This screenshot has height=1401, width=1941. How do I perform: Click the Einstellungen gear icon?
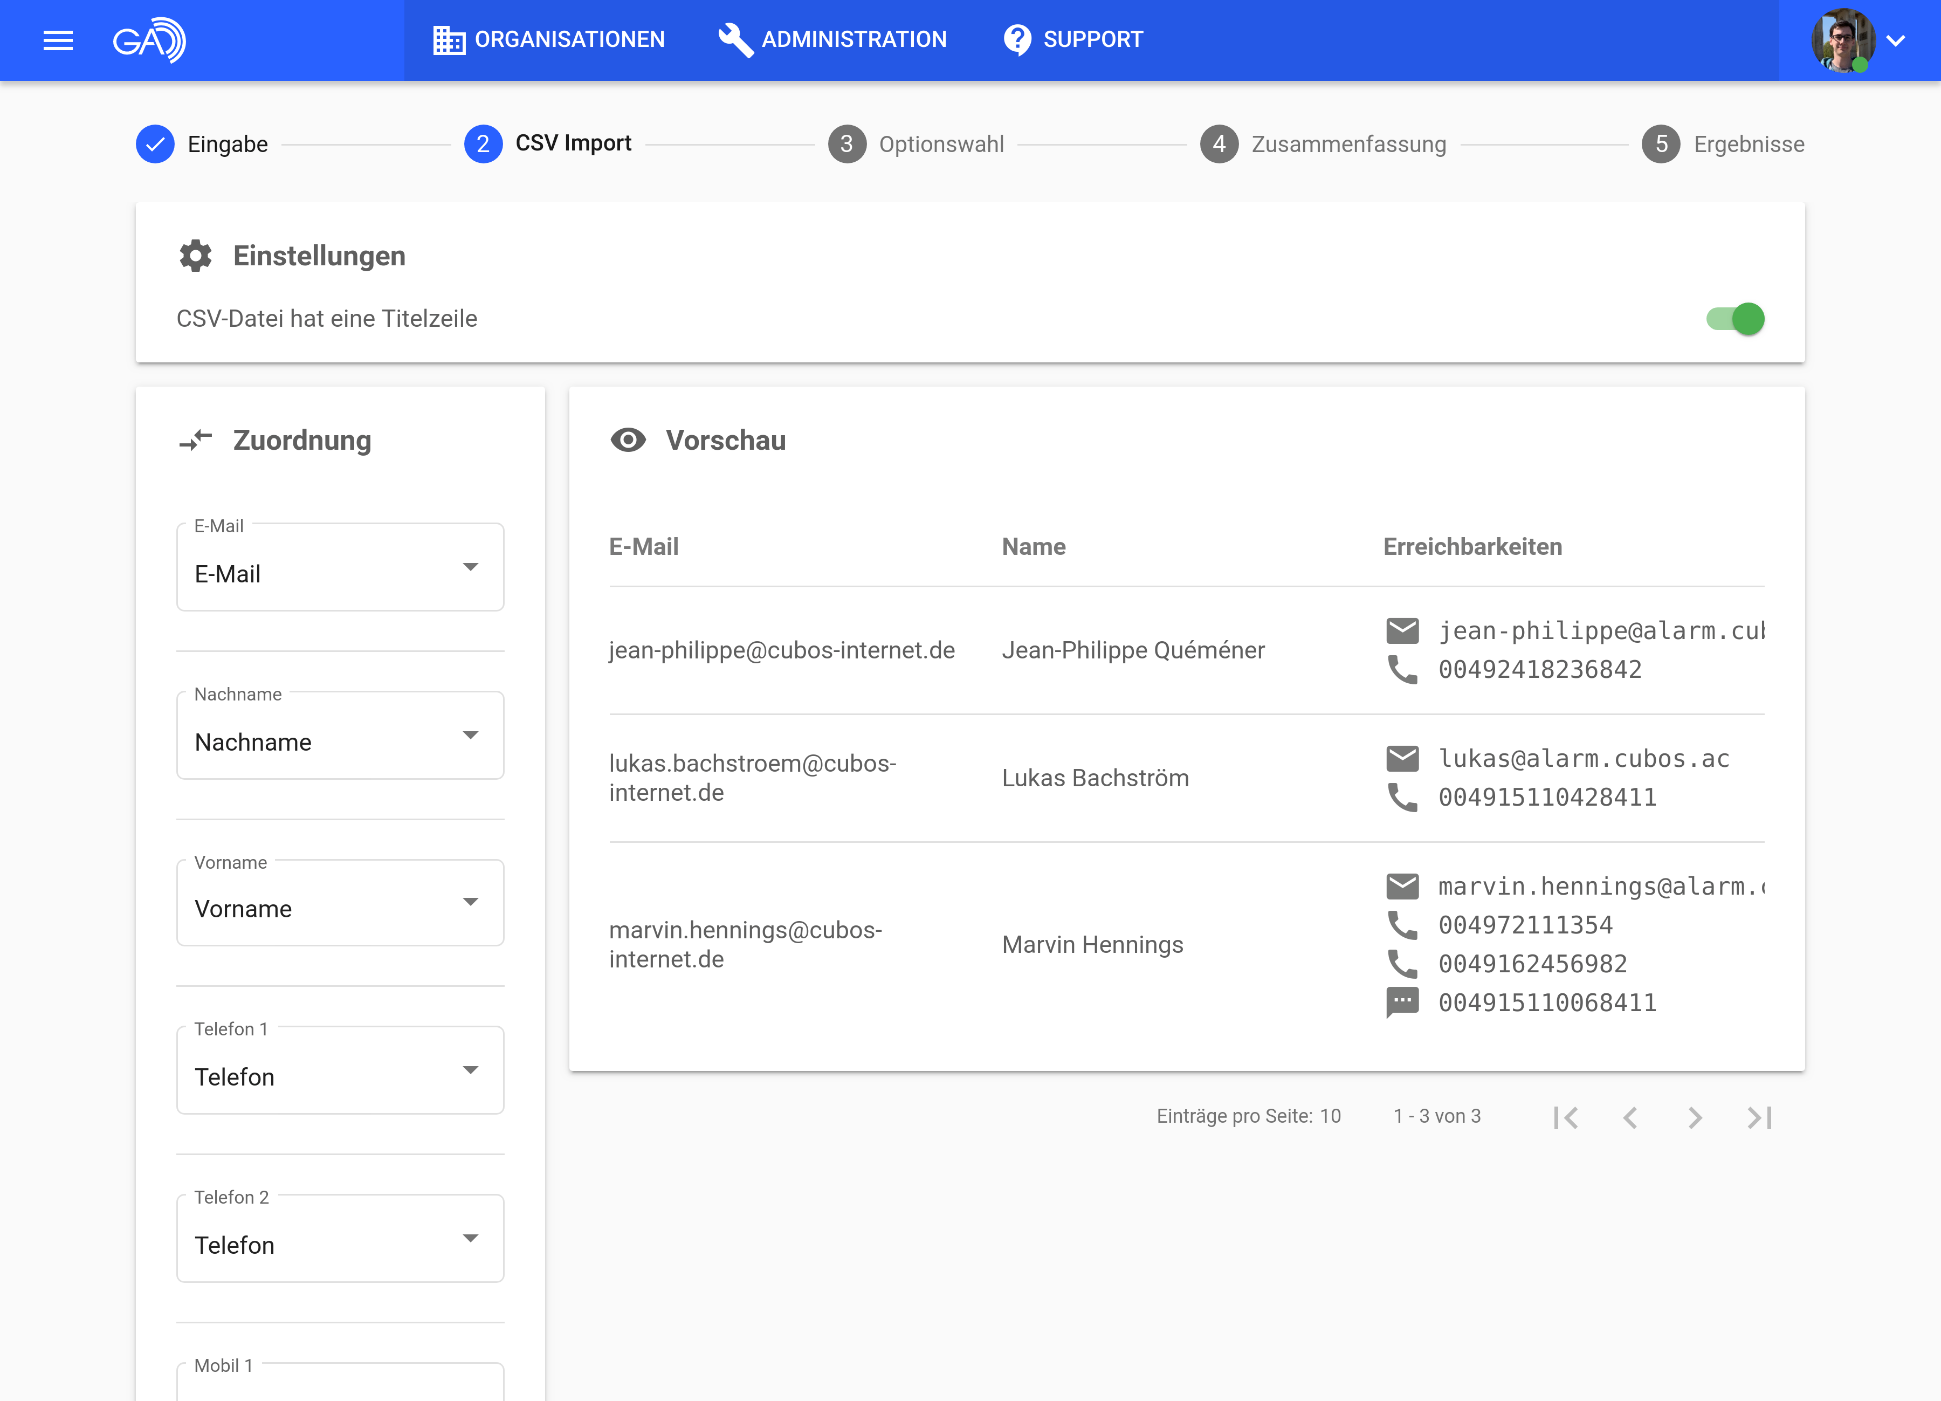(x=195, y=256)
